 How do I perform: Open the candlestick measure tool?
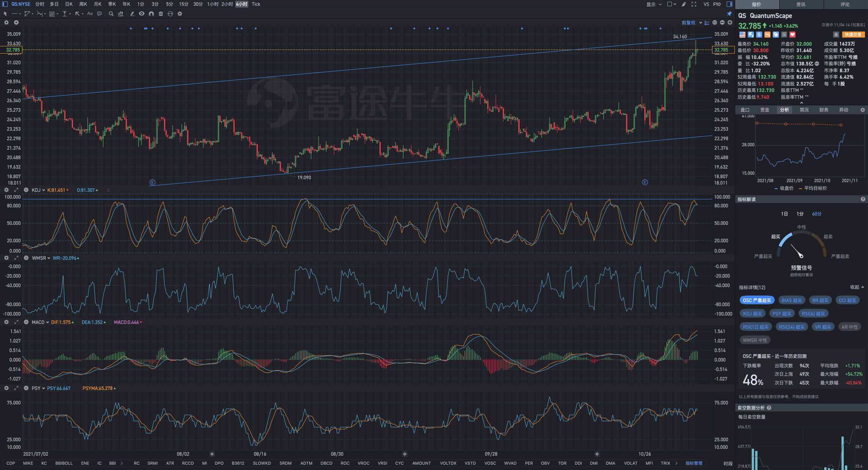121,14
